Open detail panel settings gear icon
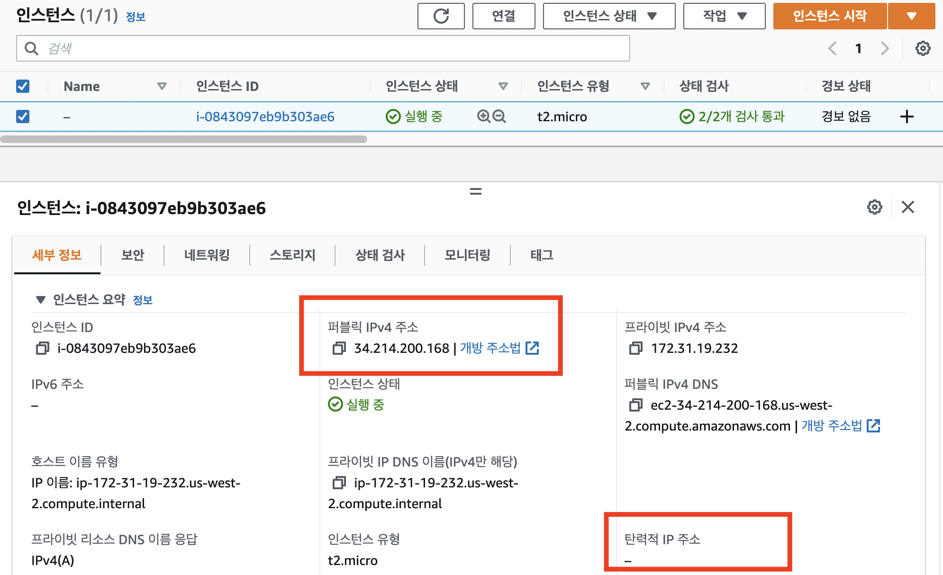This screenshot has height=575, width=943. pyautogui.click(x=874, y=207)
